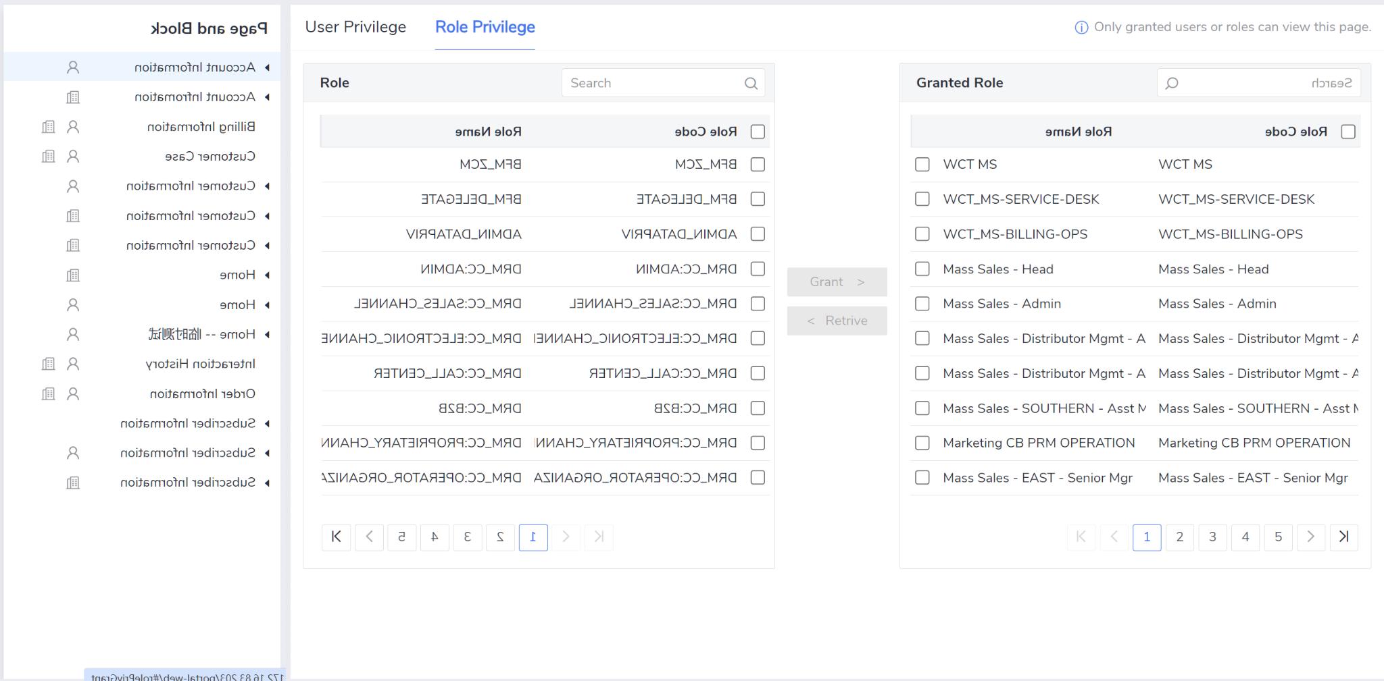Viewport: 1384px width, 681px height.
Task: Click the user icon beside Order Information
Action: tap(73, 394)
